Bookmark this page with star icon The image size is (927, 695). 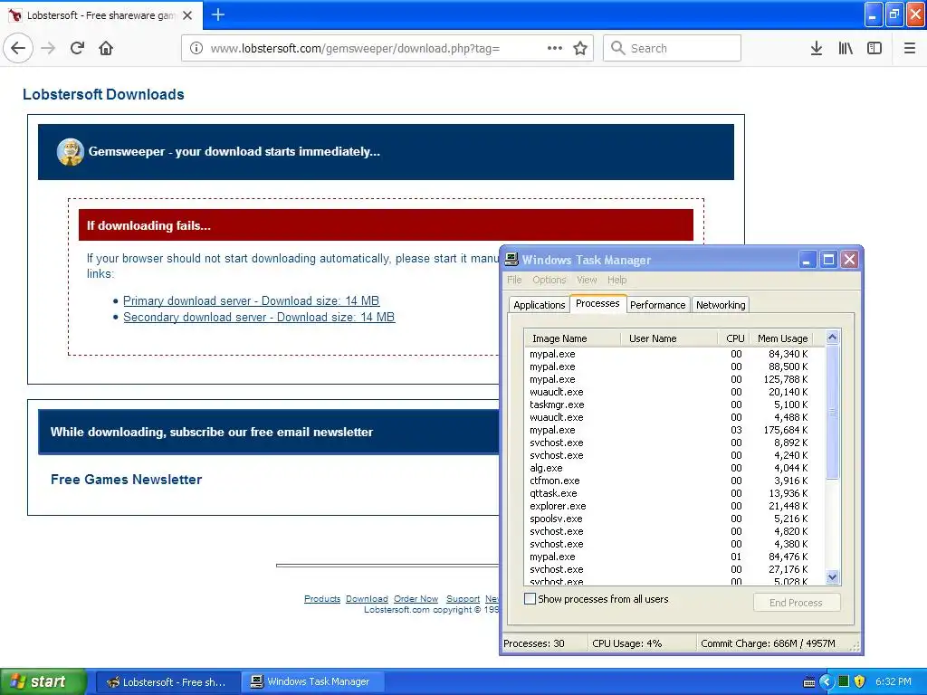click(580, 48)
